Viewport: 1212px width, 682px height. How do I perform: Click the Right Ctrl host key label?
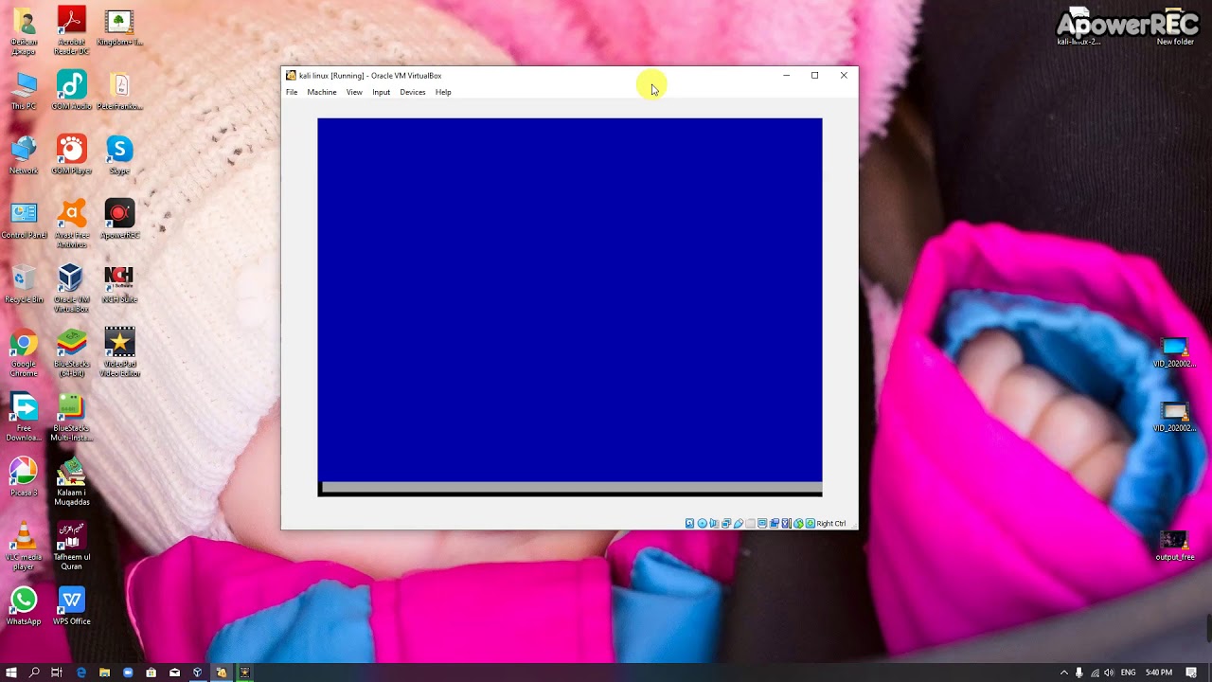831,523
